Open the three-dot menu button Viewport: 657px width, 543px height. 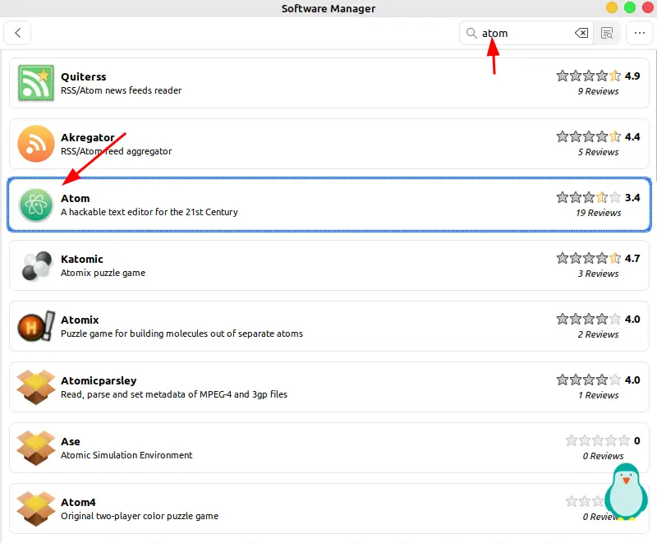639,33
